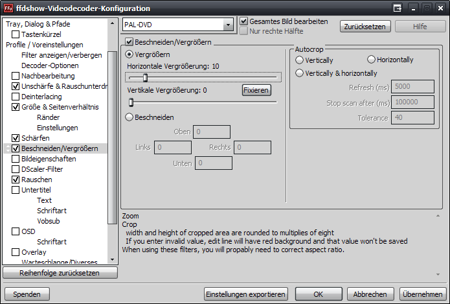Screen dimensions: 450x304
Task: Toggle Bildeigenschaften checkbox in filter list
Action: point(16,159)
